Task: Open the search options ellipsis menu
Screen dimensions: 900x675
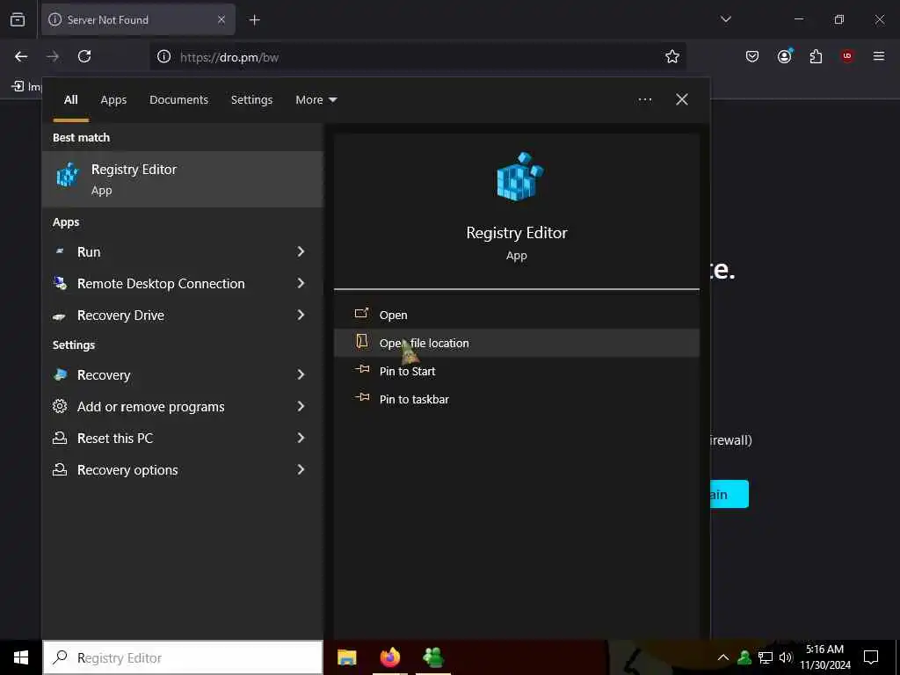Action: click(645, 99)
